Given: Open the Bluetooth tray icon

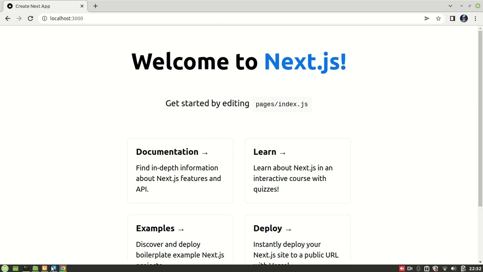Looking at the screenshot, I should [x=418, y=269].
